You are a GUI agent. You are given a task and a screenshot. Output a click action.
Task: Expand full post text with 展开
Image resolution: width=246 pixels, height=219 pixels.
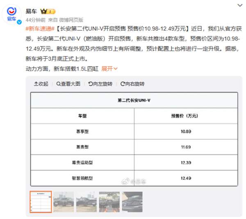pyautogui.click(x=109, y=69)
